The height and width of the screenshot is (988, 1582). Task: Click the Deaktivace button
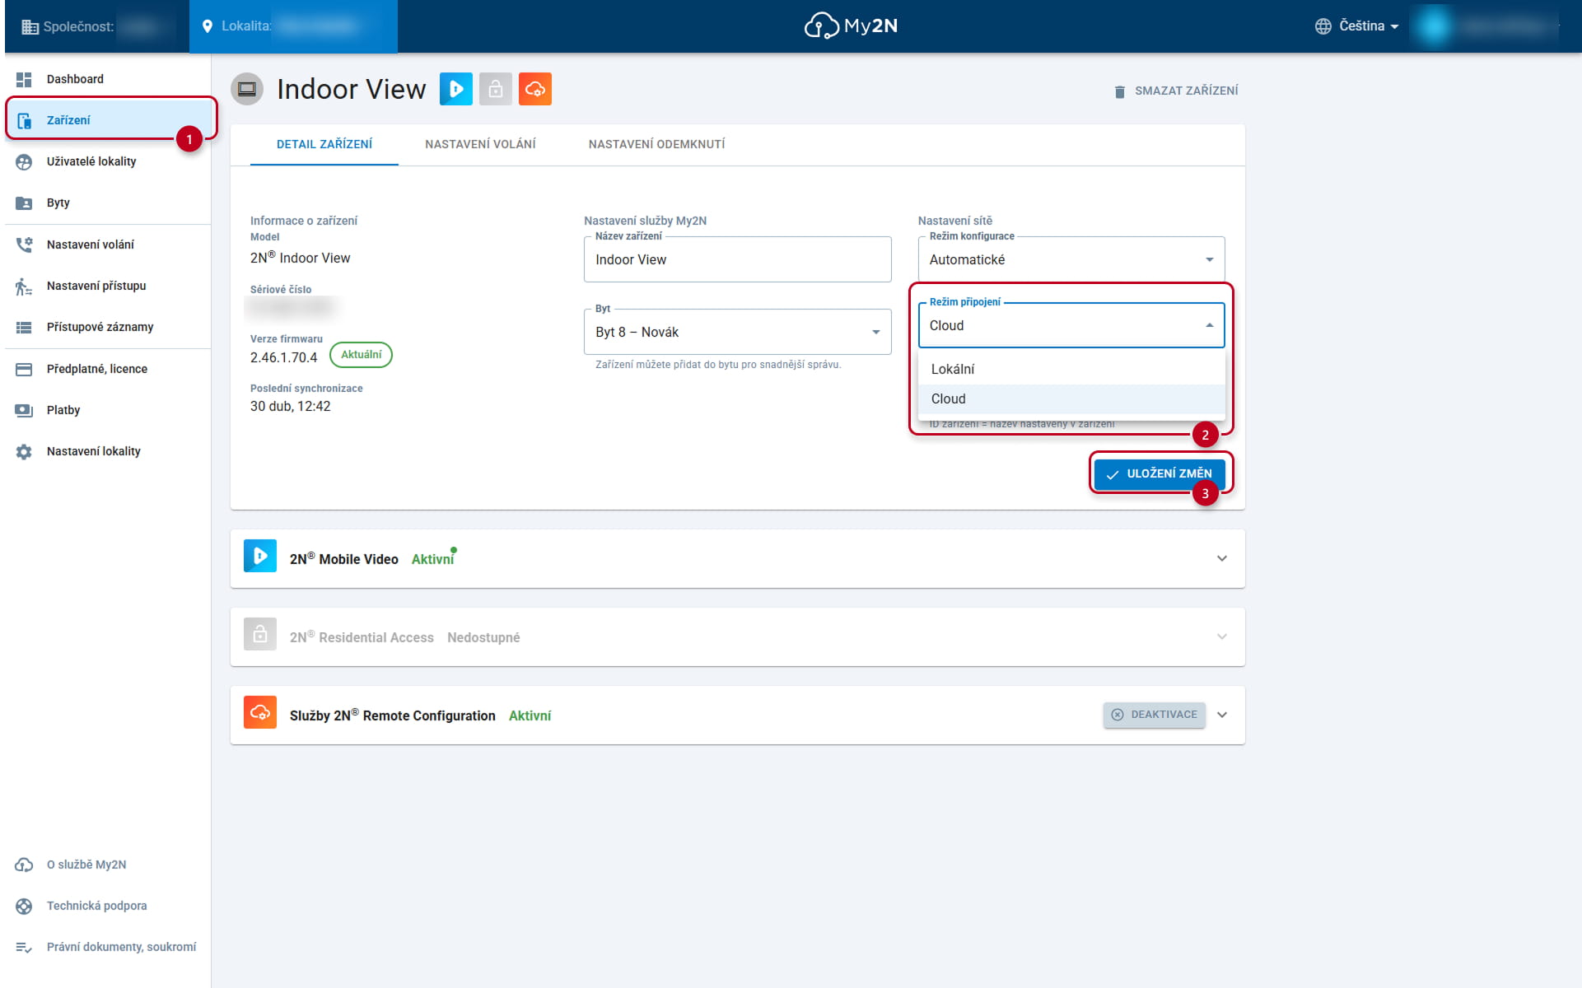click(x=1154, y=715)
